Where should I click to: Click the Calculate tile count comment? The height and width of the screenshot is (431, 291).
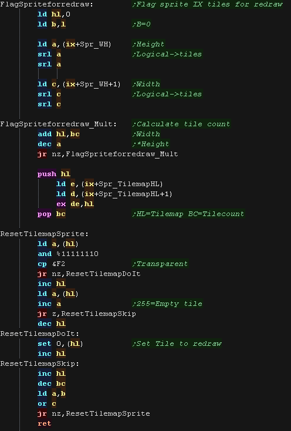click(x=181, y=124)
